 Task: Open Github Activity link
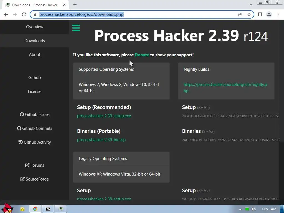[x=35, y=142]
